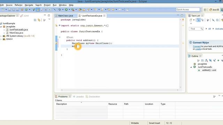Click Activate link in Task List

click(x=219, y=29)
